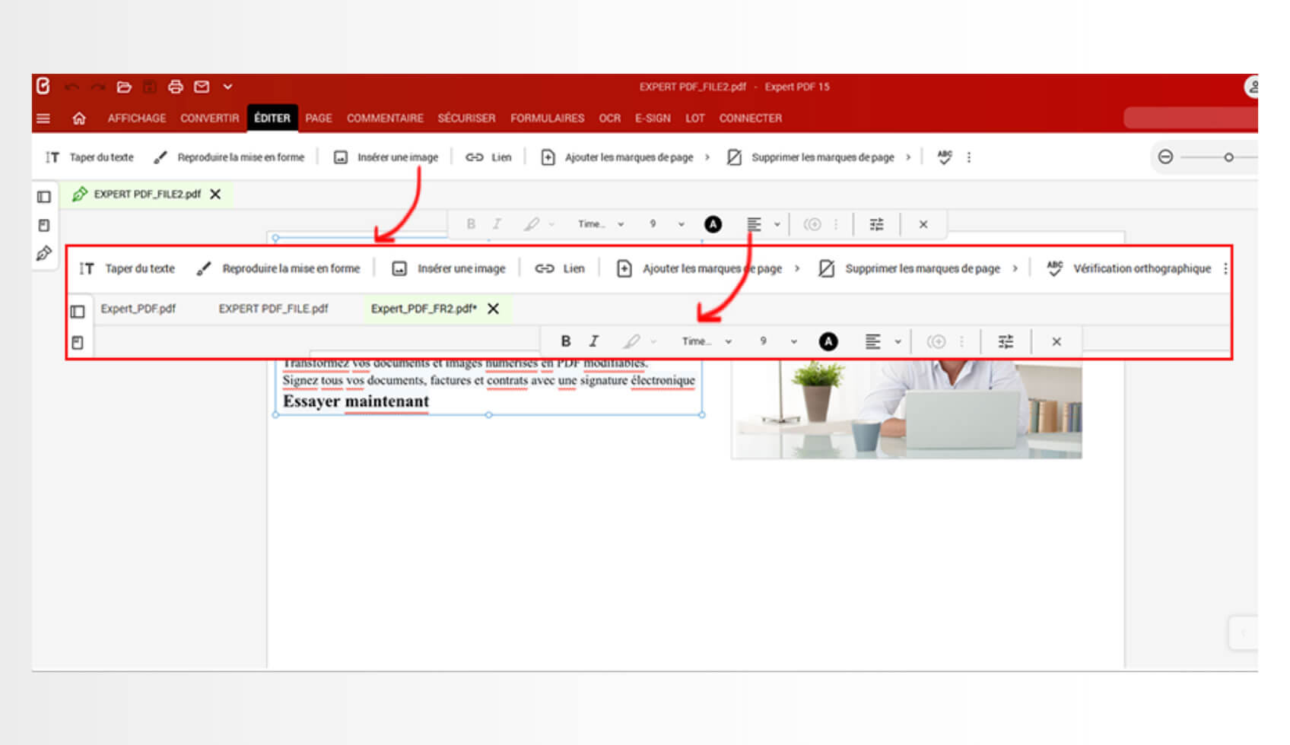
Task: Switch to the E-SIGN tab
Action: point(653,119)
